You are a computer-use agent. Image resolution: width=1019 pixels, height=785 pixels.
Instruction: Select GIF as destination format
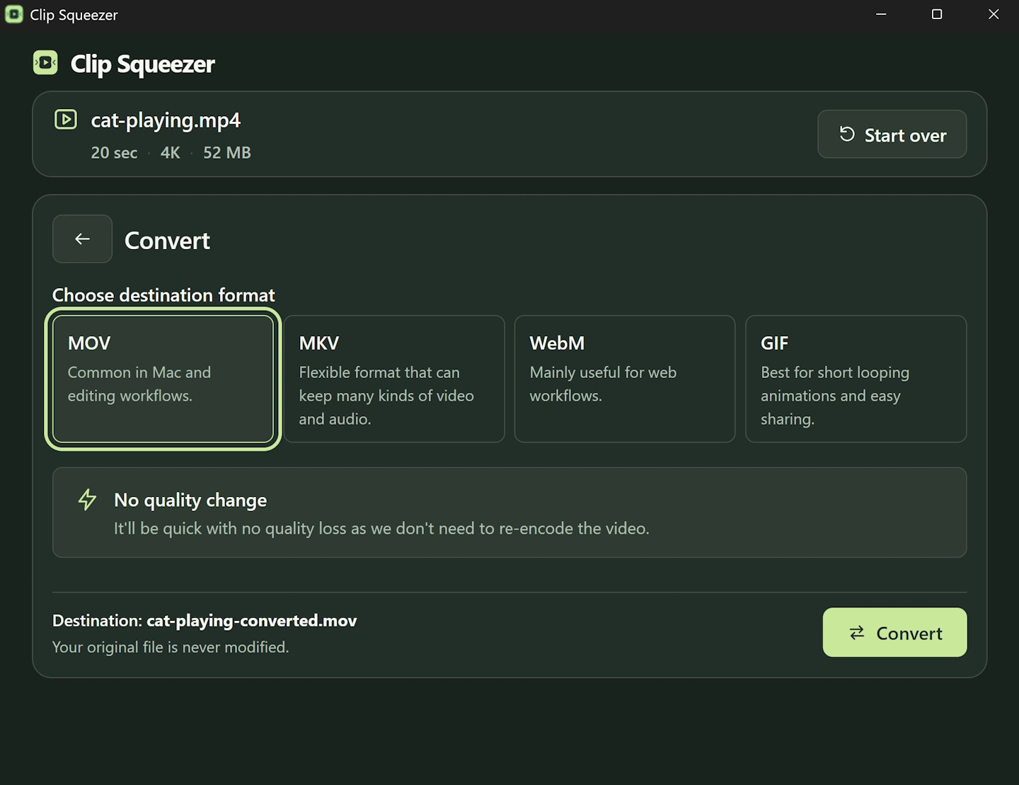tap(856, 379)
